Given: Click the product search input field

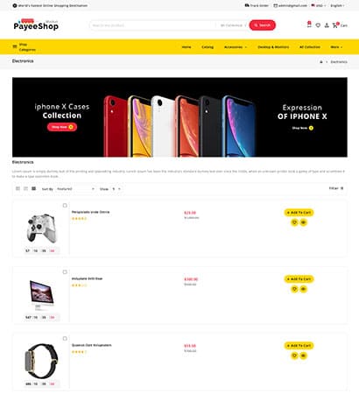Looking at the screenshot, I should point(152,25).
